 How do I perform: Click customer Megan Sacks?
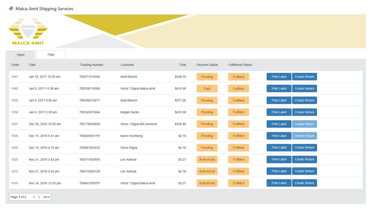click(x=129, y=112)
